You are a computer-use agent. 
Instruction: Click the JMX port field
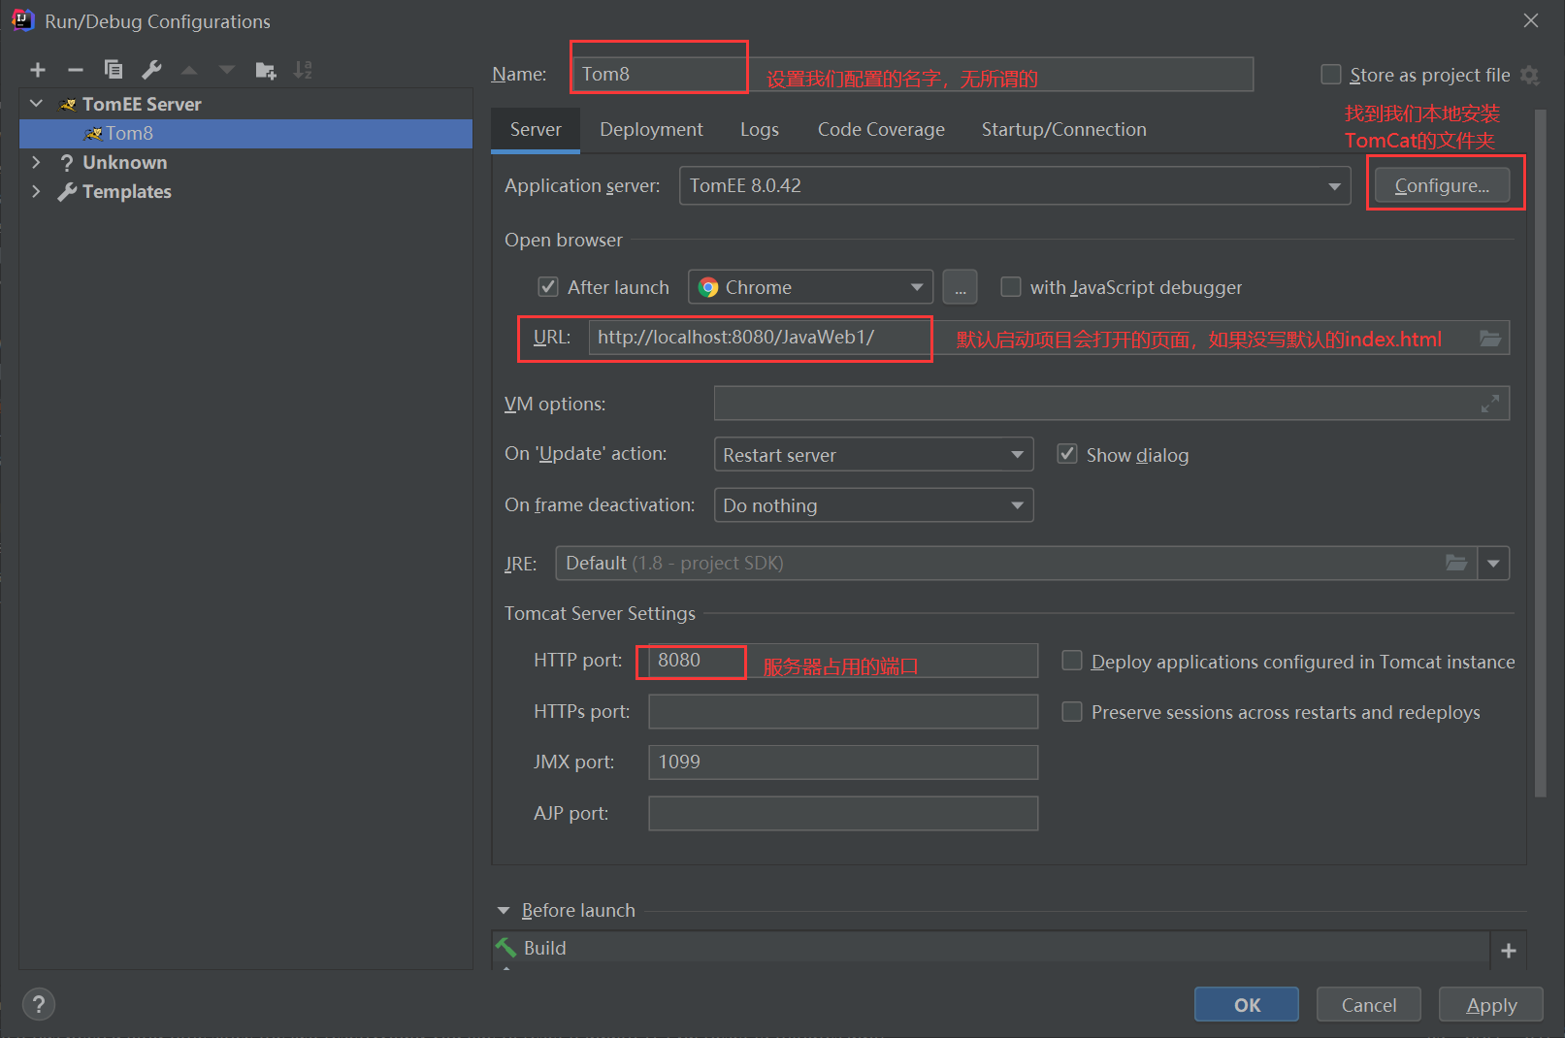point(843,762)
